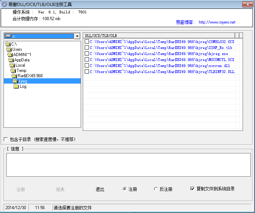
Task: Click the Rar$EX49.968 folder icon
Action: point(14,76)
